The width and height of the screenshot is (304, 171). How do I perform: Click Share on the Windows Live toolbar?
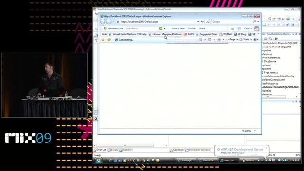(x=202, y=28)
